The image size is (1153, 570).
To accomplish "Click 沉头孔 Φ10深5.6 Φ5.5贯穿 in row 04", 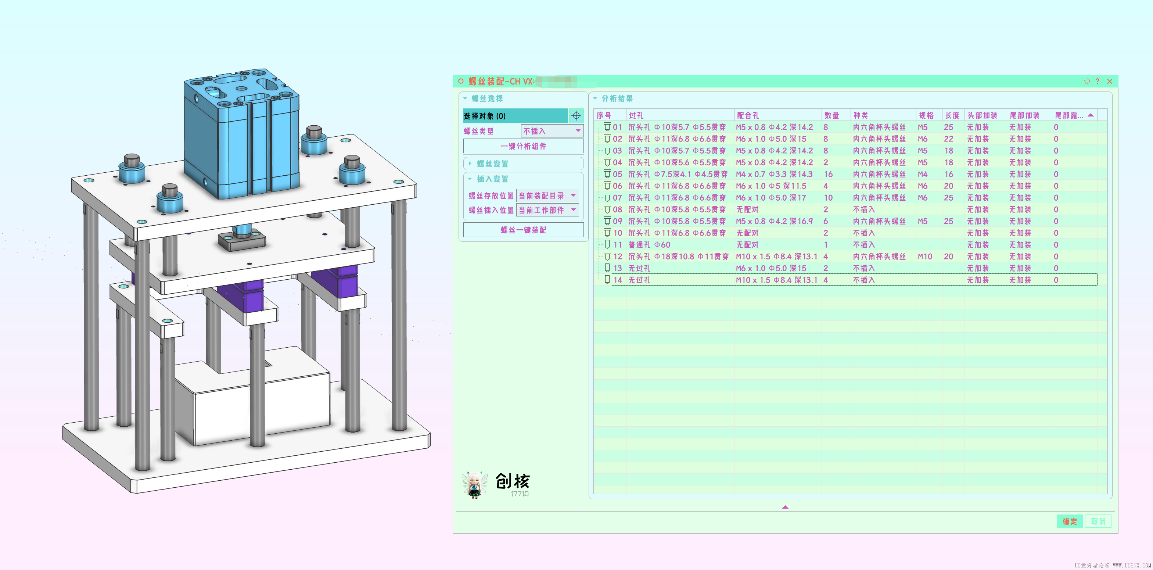I will [677, 162].
